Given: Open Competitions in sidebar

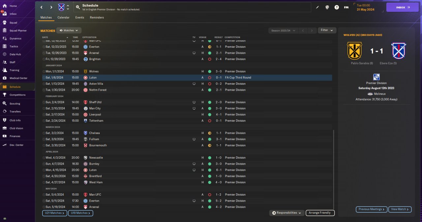Looking at the screenshot, I should pos(17,95).
